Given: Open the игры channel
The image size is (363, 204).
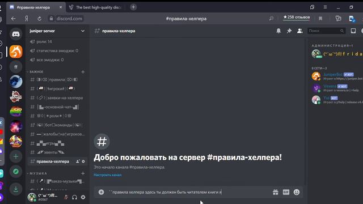Looking at the screenshot, I should point(57,143).
